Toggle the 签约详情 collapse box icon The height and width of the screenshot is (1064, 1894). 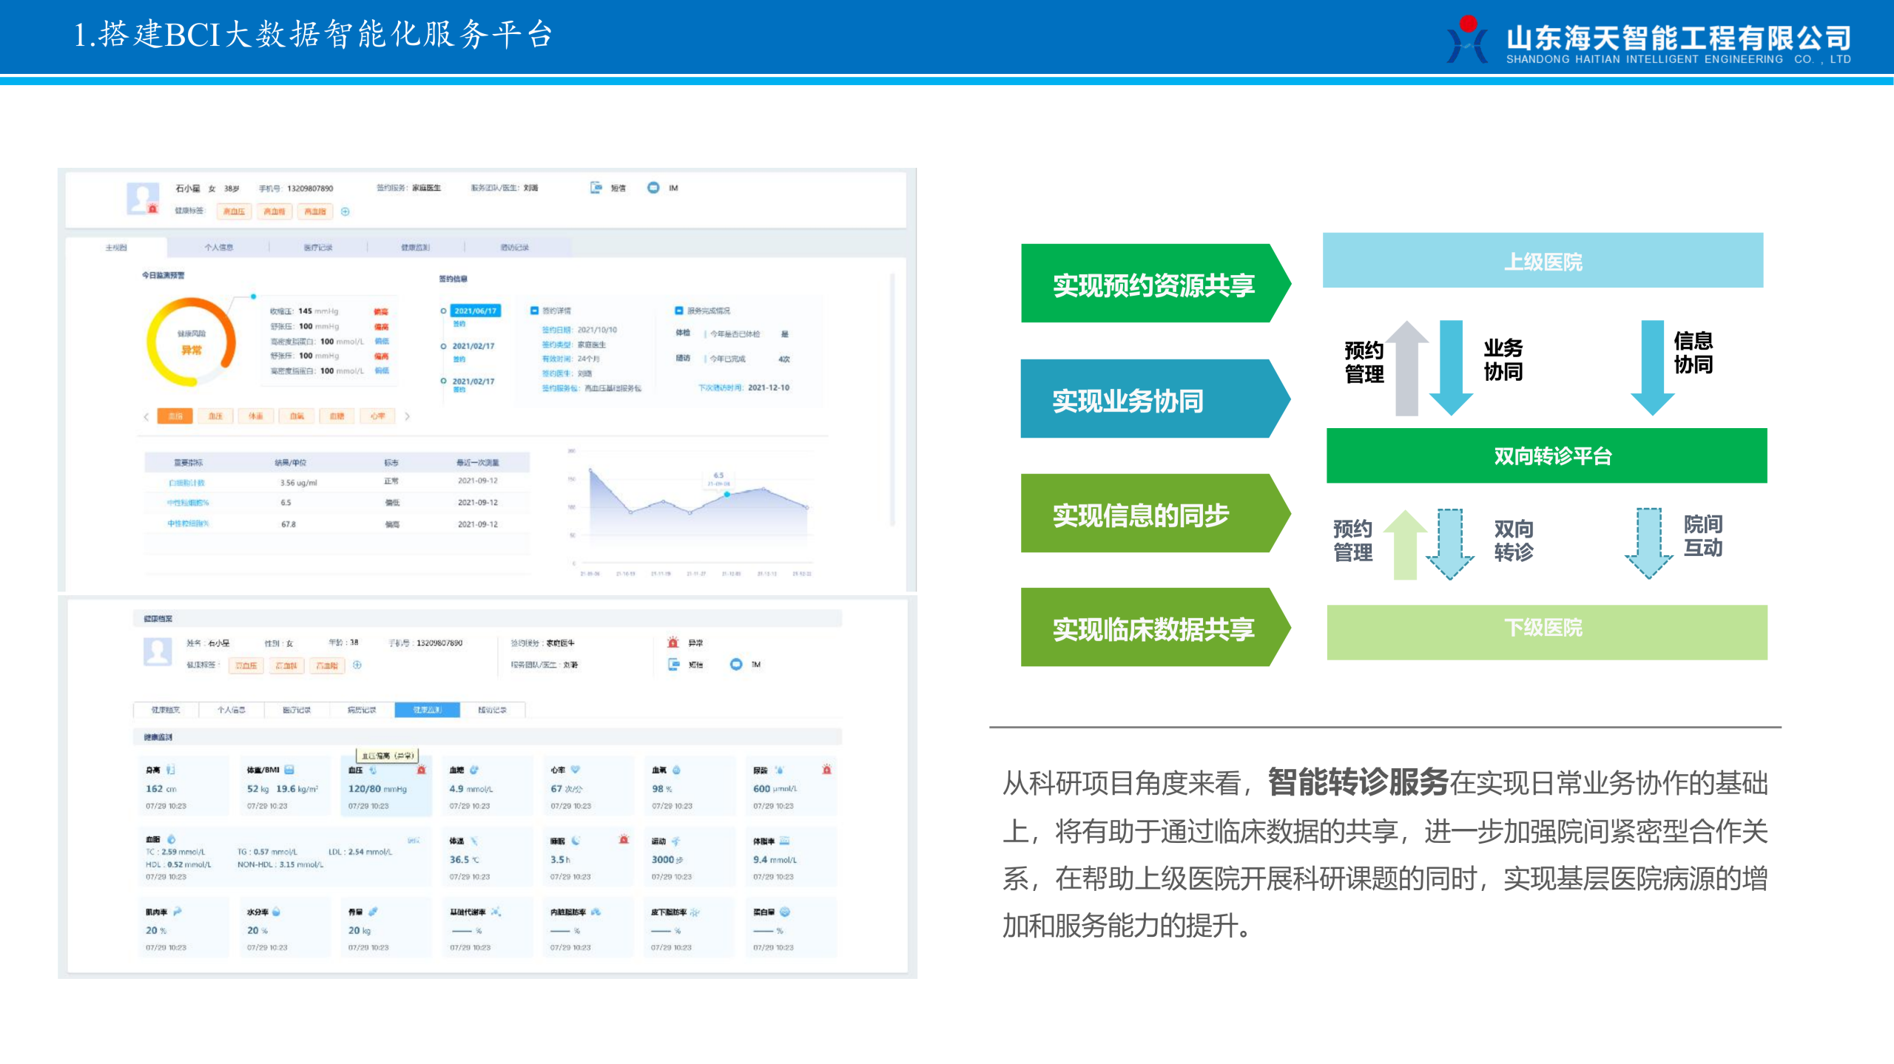[x=534, y=311]
